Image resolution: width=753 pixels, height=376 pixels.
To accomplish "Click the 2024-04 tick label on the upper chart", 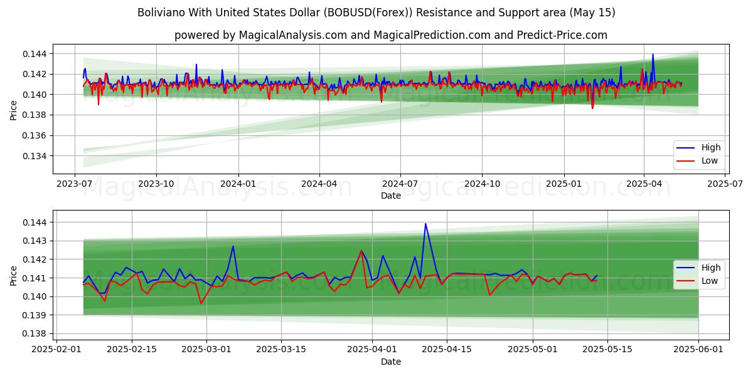I will [x=319, y=184].
